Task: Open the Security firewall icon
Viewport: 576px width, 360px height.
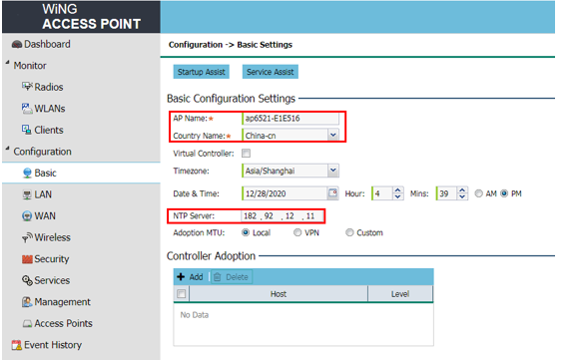Action: [27, 259]
